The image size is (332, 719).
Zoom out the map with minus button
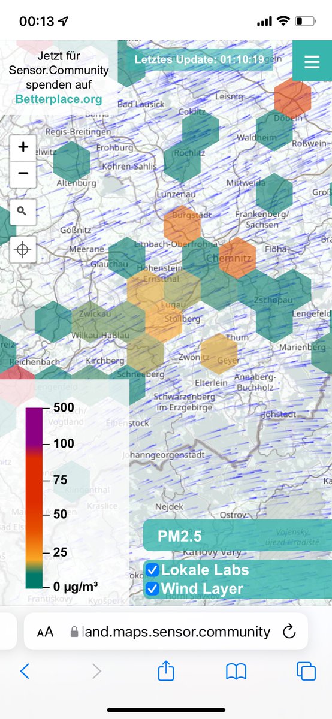point(23,174)
